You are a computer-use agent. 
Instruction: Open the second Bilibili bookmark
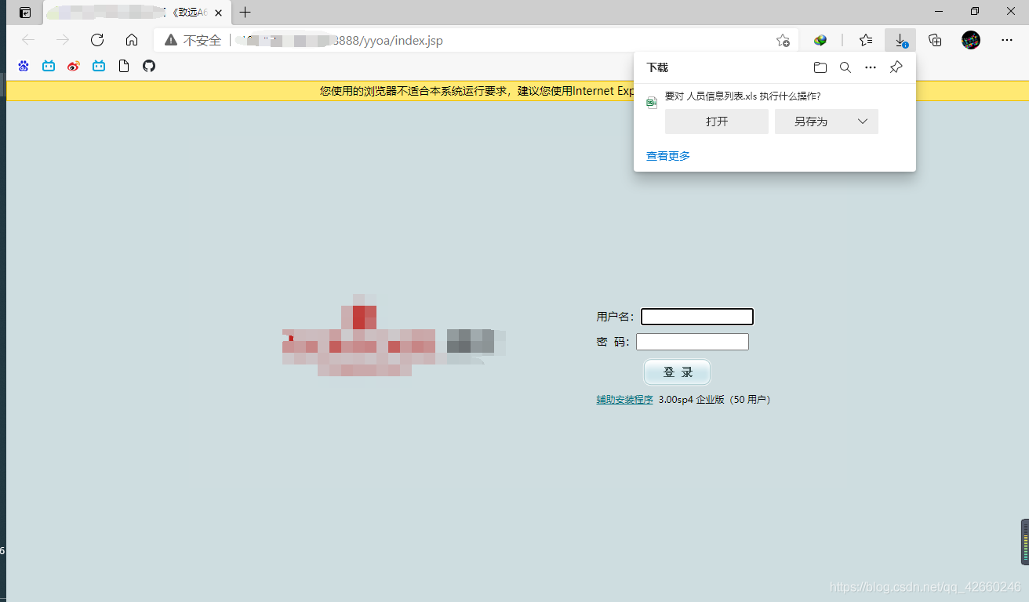[x=99, y=67]
